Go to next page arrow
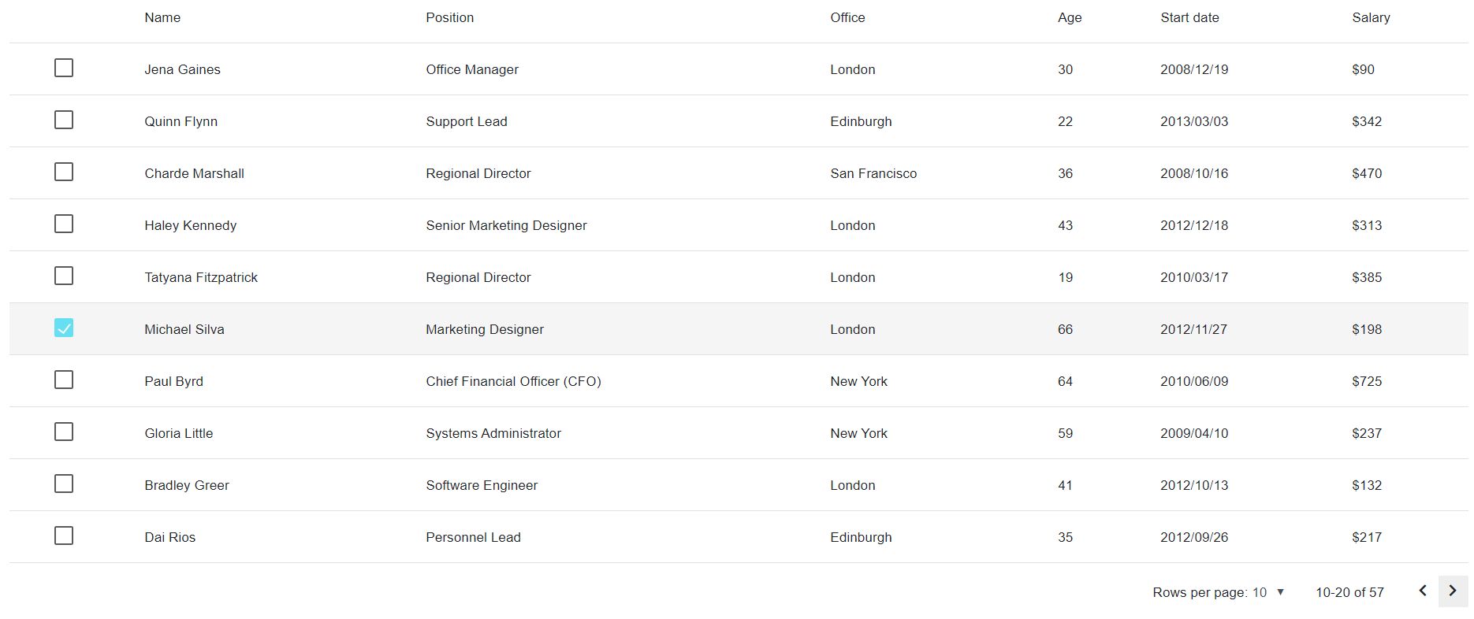1474x619 pixels. pyautogui.click(x=1453, y=591)
